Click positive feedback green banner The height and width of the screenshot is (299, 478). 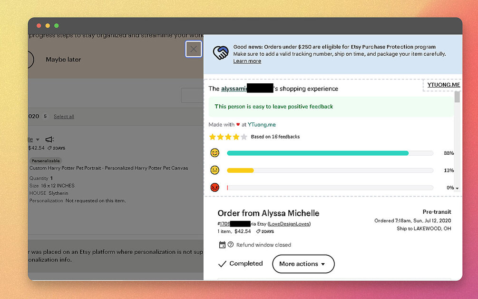pyautogui.click(x=331, y=107)
